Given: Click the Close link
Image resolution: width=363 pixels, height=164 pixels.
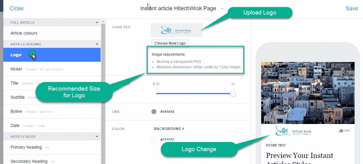Looking at the screenshot, I should (x=17, y=9).
